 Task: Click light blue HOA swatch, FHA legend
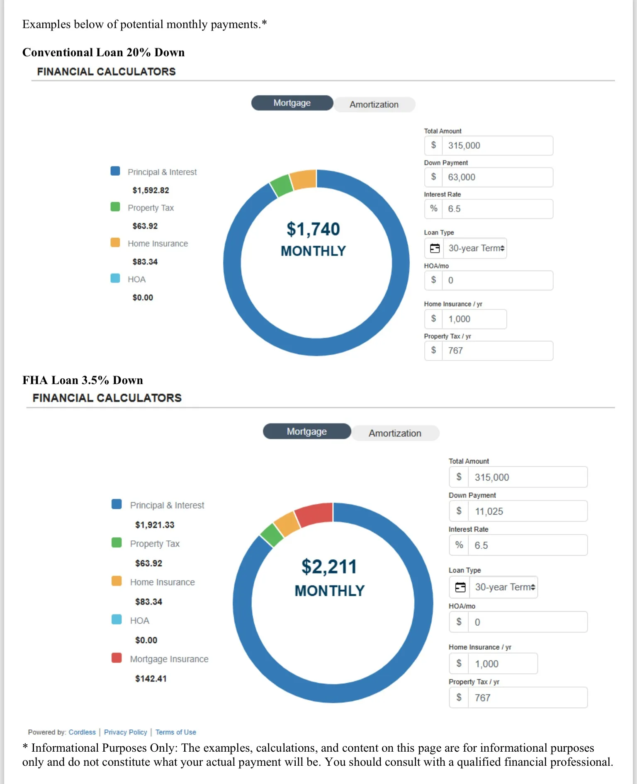[117, 619]
